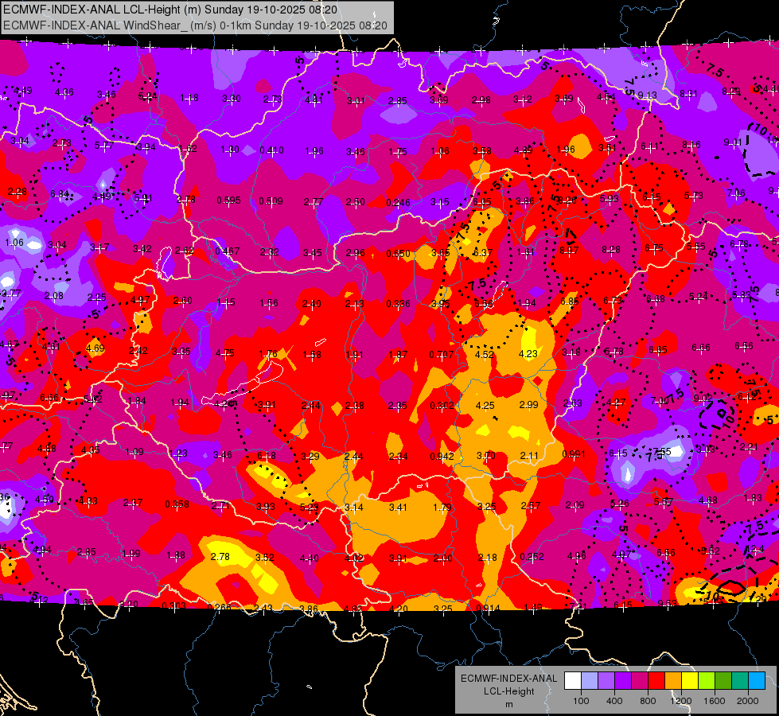Click the wind shear value 4.52

(485, 354)
